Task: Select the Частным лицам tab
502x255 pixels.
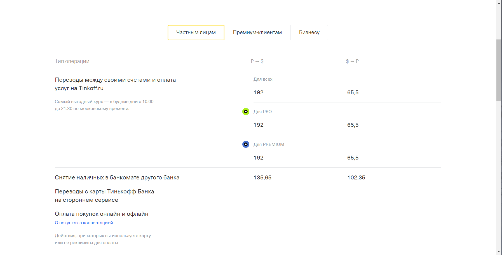Action: coord(196,32)
